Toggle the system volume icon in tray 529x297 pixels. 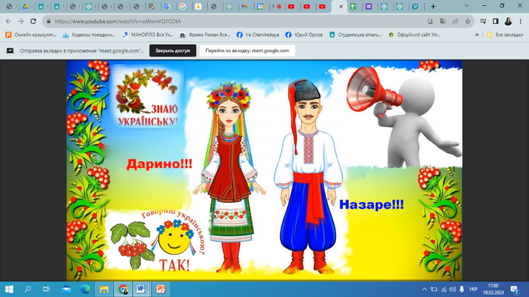point(453,289)
